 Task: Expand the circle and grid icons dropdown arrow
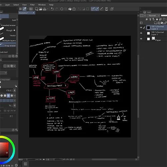tap(14, 66)
